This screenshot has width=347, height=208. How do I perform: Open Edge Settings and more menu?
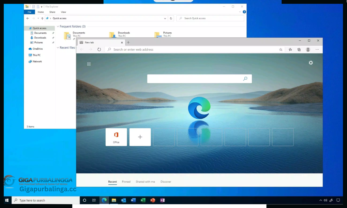(317, 50)
